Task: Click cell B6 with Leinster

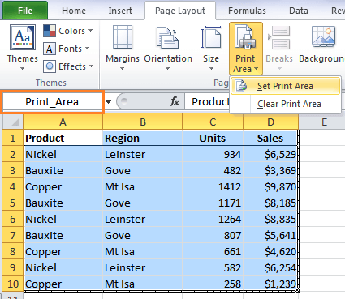Action: [x=143, y=219]
